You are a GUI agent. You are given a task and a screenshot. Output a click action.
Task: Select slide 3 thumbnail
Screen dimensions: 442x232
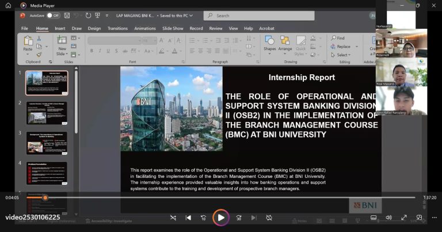point(47,143)
